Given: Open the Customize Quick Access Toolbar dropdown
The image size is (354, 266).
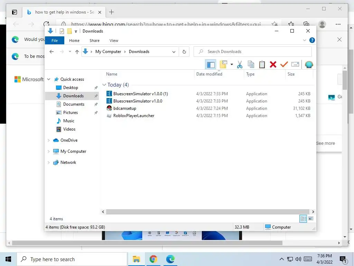Looking at the screenshot, I should (x=76, y=32).
